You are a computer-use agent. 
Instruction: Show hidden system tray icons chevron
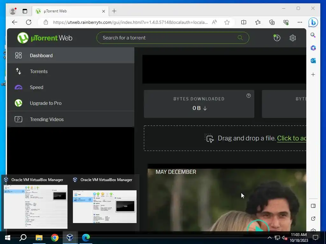(x=269, y=238)
